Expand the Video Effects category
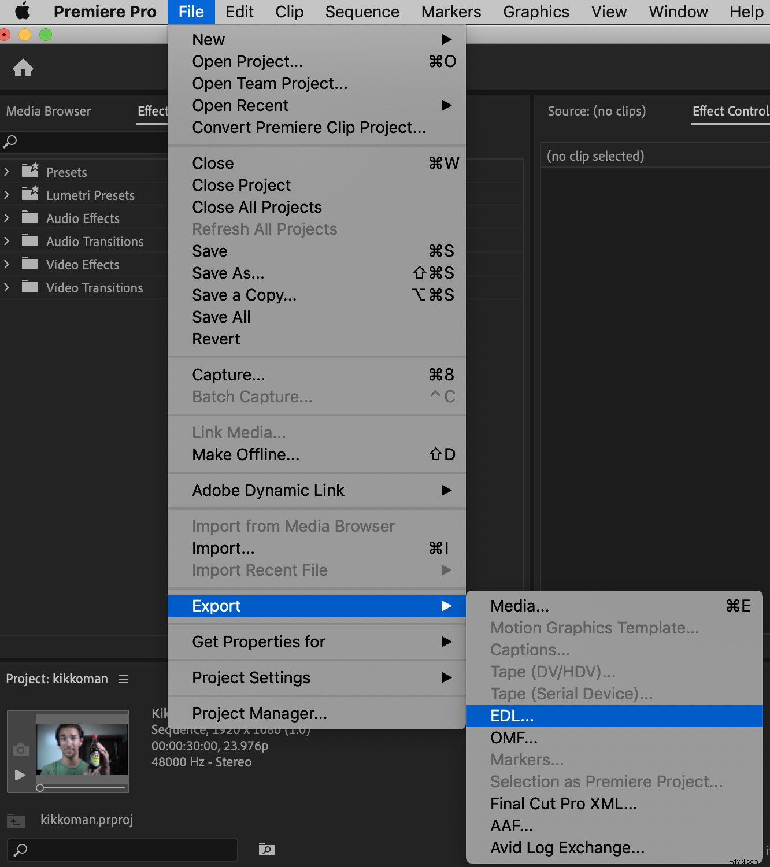The width and height of the screenshot is (770, 867). pos(6,264)
